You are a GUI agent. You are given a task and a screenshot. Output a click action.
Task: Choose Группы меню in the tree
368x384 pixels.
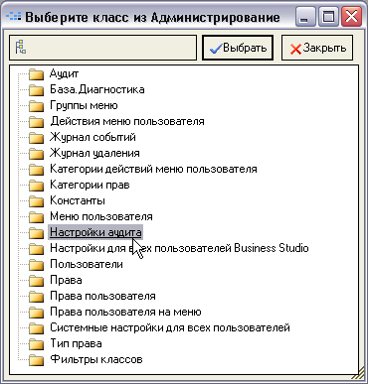coord(84,105)
